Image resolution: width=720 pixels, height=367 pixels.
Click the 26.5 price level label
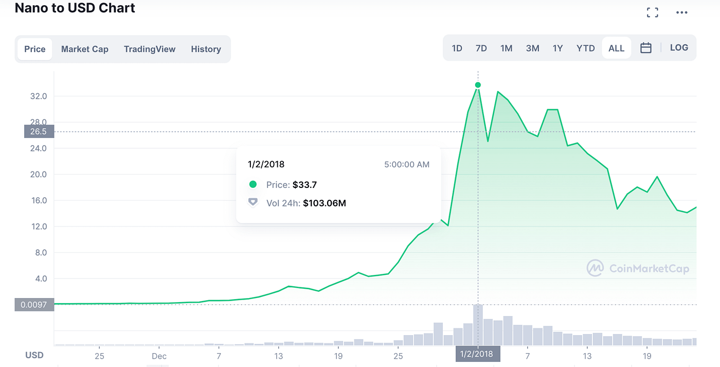pyautogui.click(x=39, y=132)
